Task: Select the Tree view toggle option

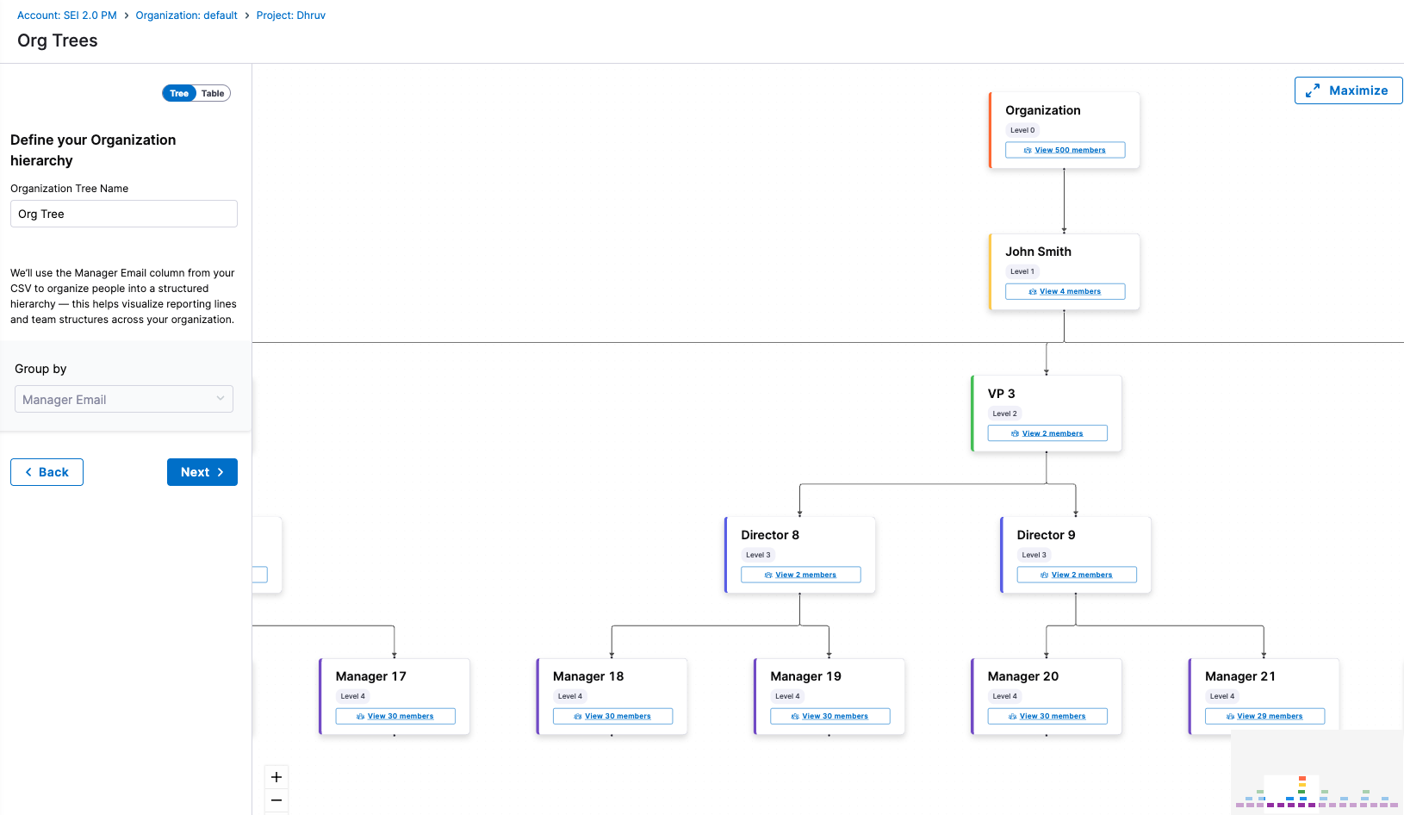Action: click(179, 93)
